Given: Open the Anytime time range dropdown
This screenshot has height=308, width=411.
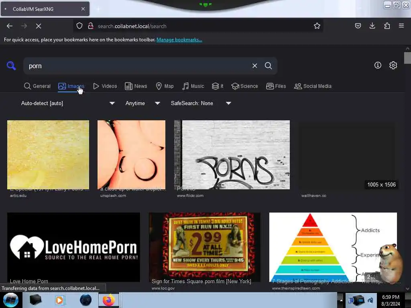Looking at the screenshot, I should pos(142,103).
